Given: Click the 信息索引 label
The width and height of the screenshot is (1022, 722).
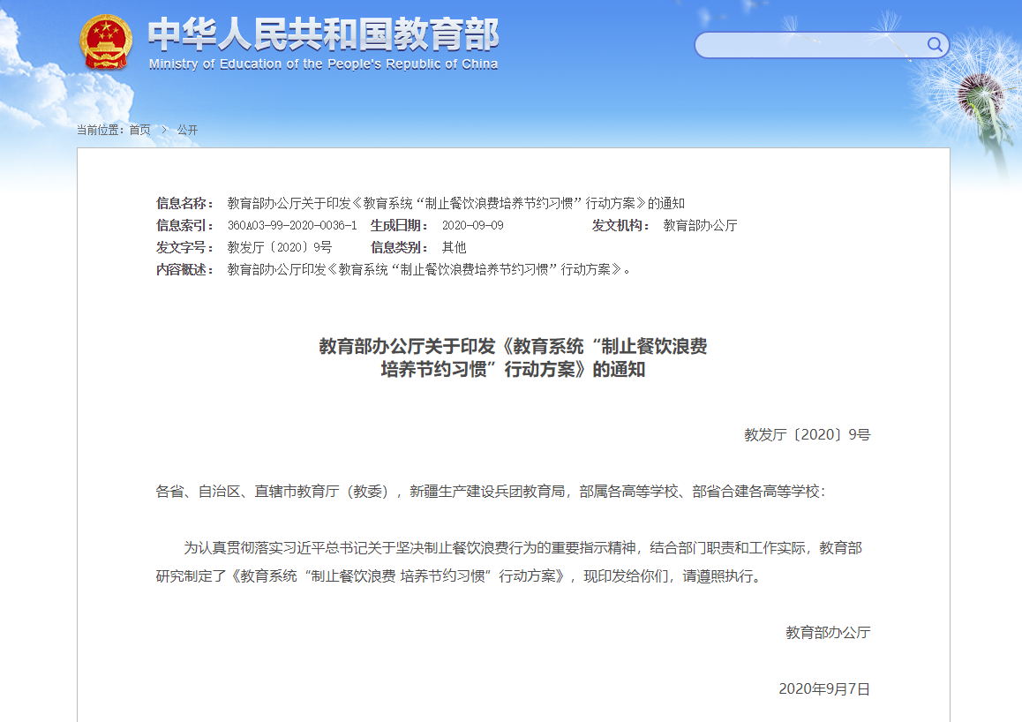Looking at the screenshot, I should tap(184, 225).
